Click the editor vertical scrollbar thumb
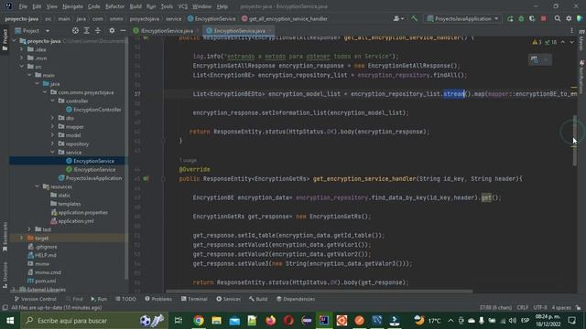Screen dimensions: 586x329 pyautogui.click(x=574, y=140)
